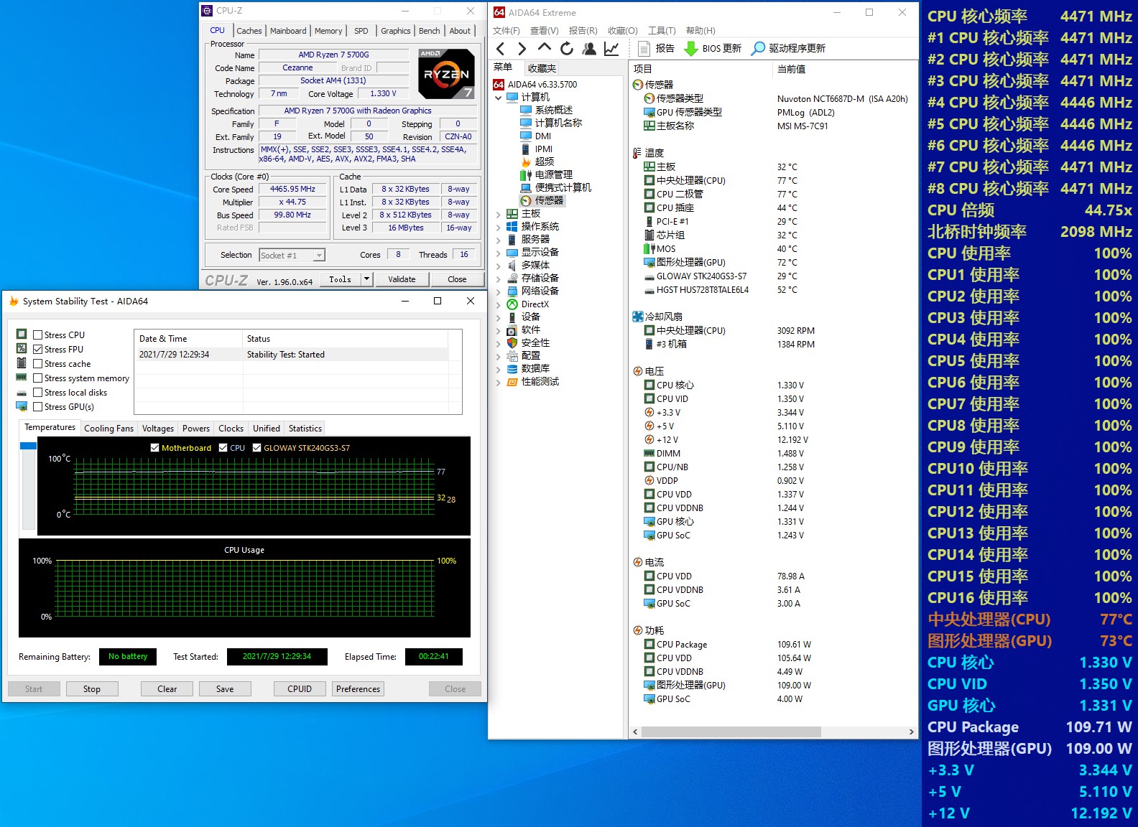
Task: Enable the Stress GPU(s) checkbox
Action: click(x=38, y=407)
